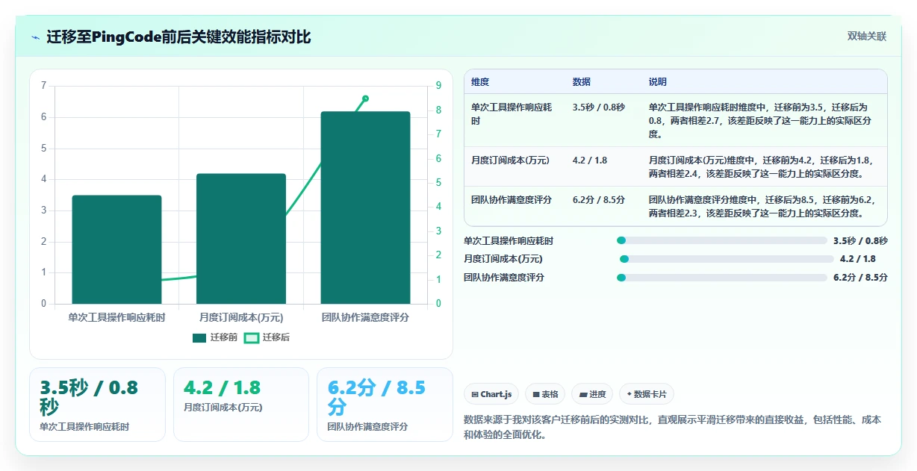The width and height of the screenshot is (917, 471).
Task: Click table cell 6.2分 / 8.5分
Action: pyautogui.click(x=599, y=200)
